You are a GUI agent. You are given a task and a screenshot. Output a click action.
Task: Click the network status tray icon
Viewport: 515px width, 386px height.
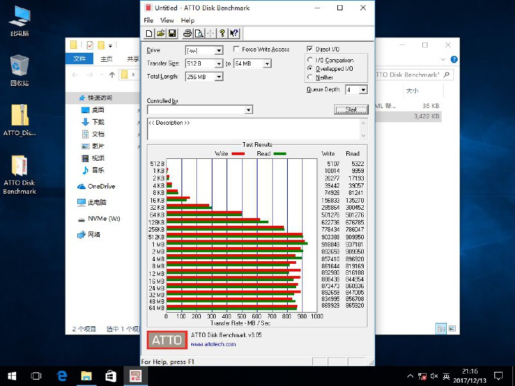pos(422,376)
